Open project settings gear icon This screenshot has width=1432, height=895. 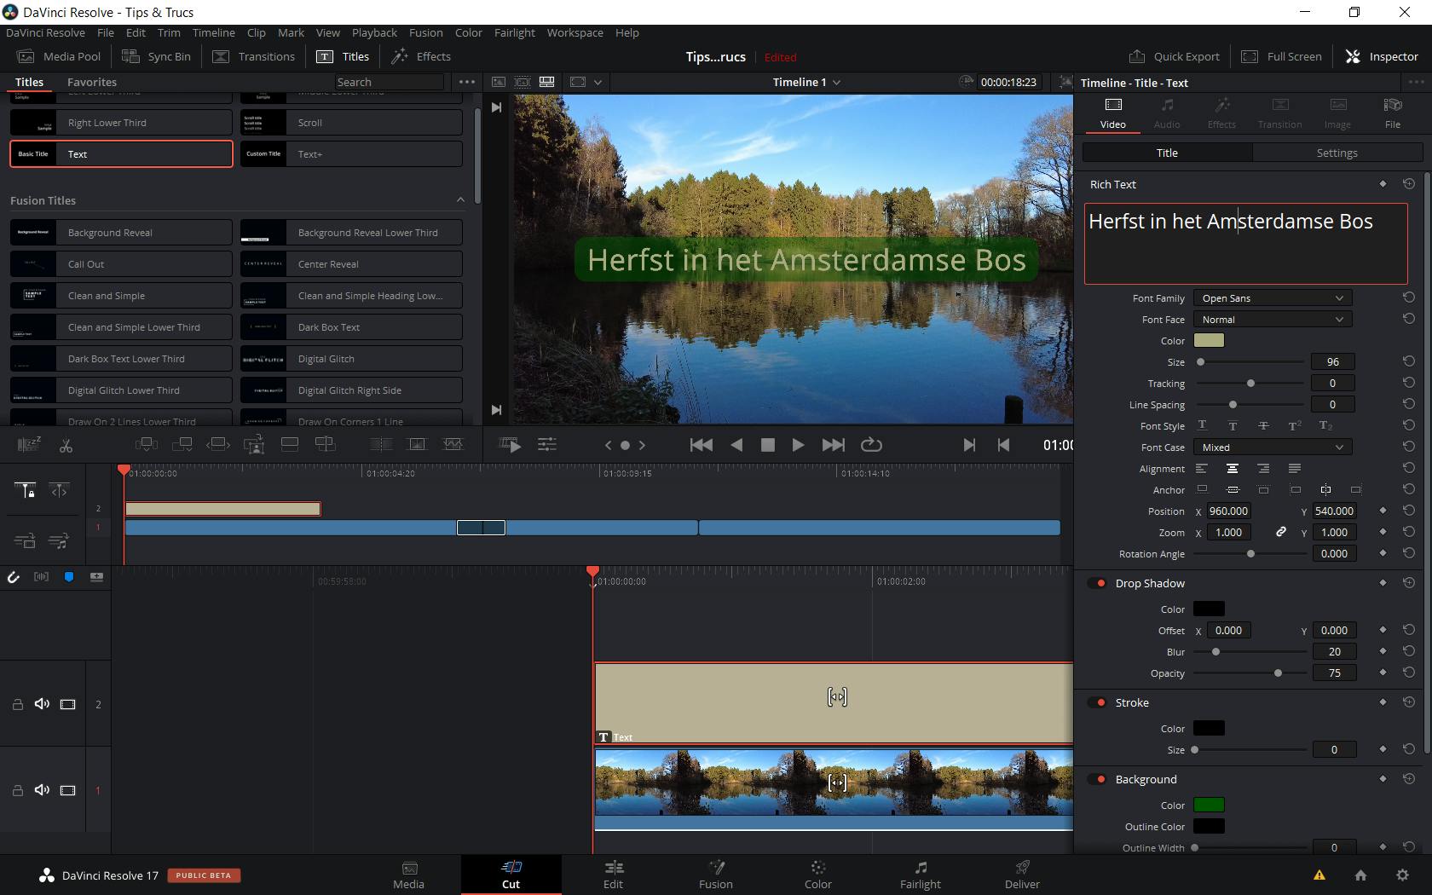point(1402,875)
